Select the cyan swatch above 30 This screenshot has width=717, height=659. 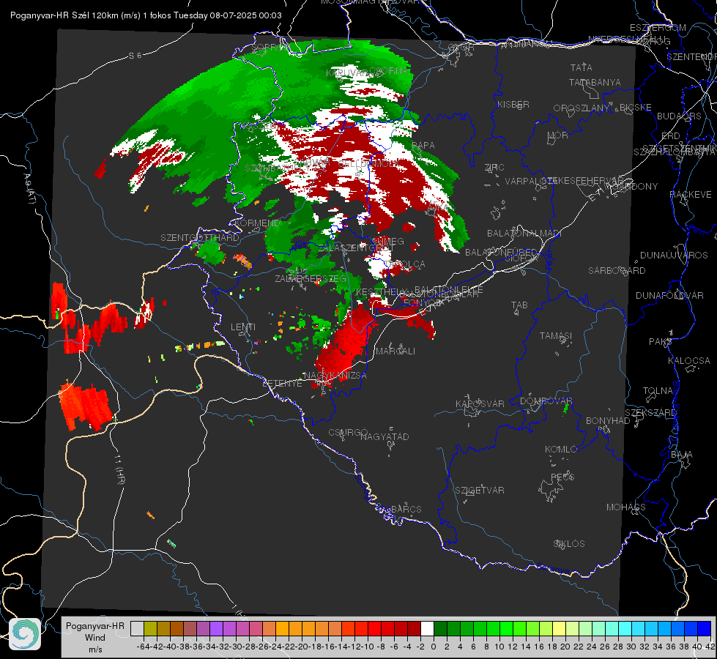click(625, 628)
